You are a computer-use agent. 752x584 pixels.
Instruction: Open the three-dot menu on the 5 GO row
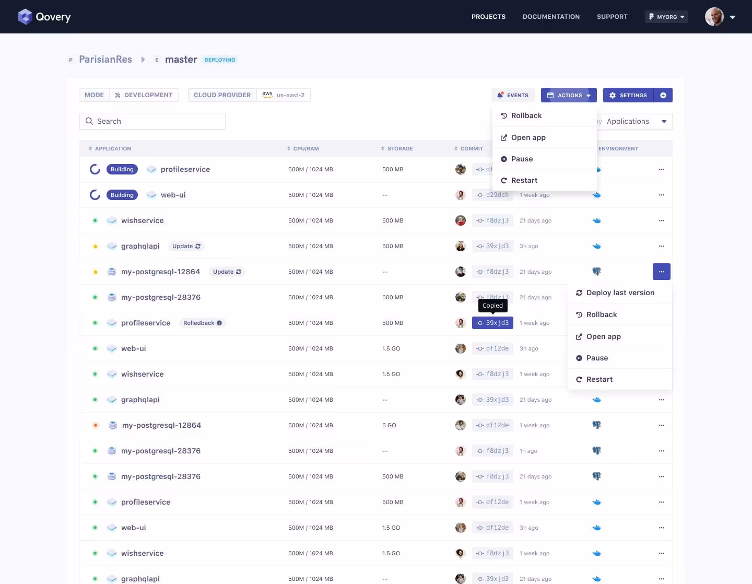tap(662, 425)
